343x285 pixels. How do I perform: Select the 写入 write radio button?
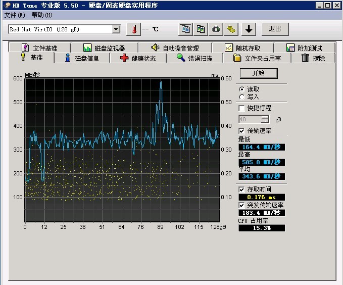tap(242, 97)
